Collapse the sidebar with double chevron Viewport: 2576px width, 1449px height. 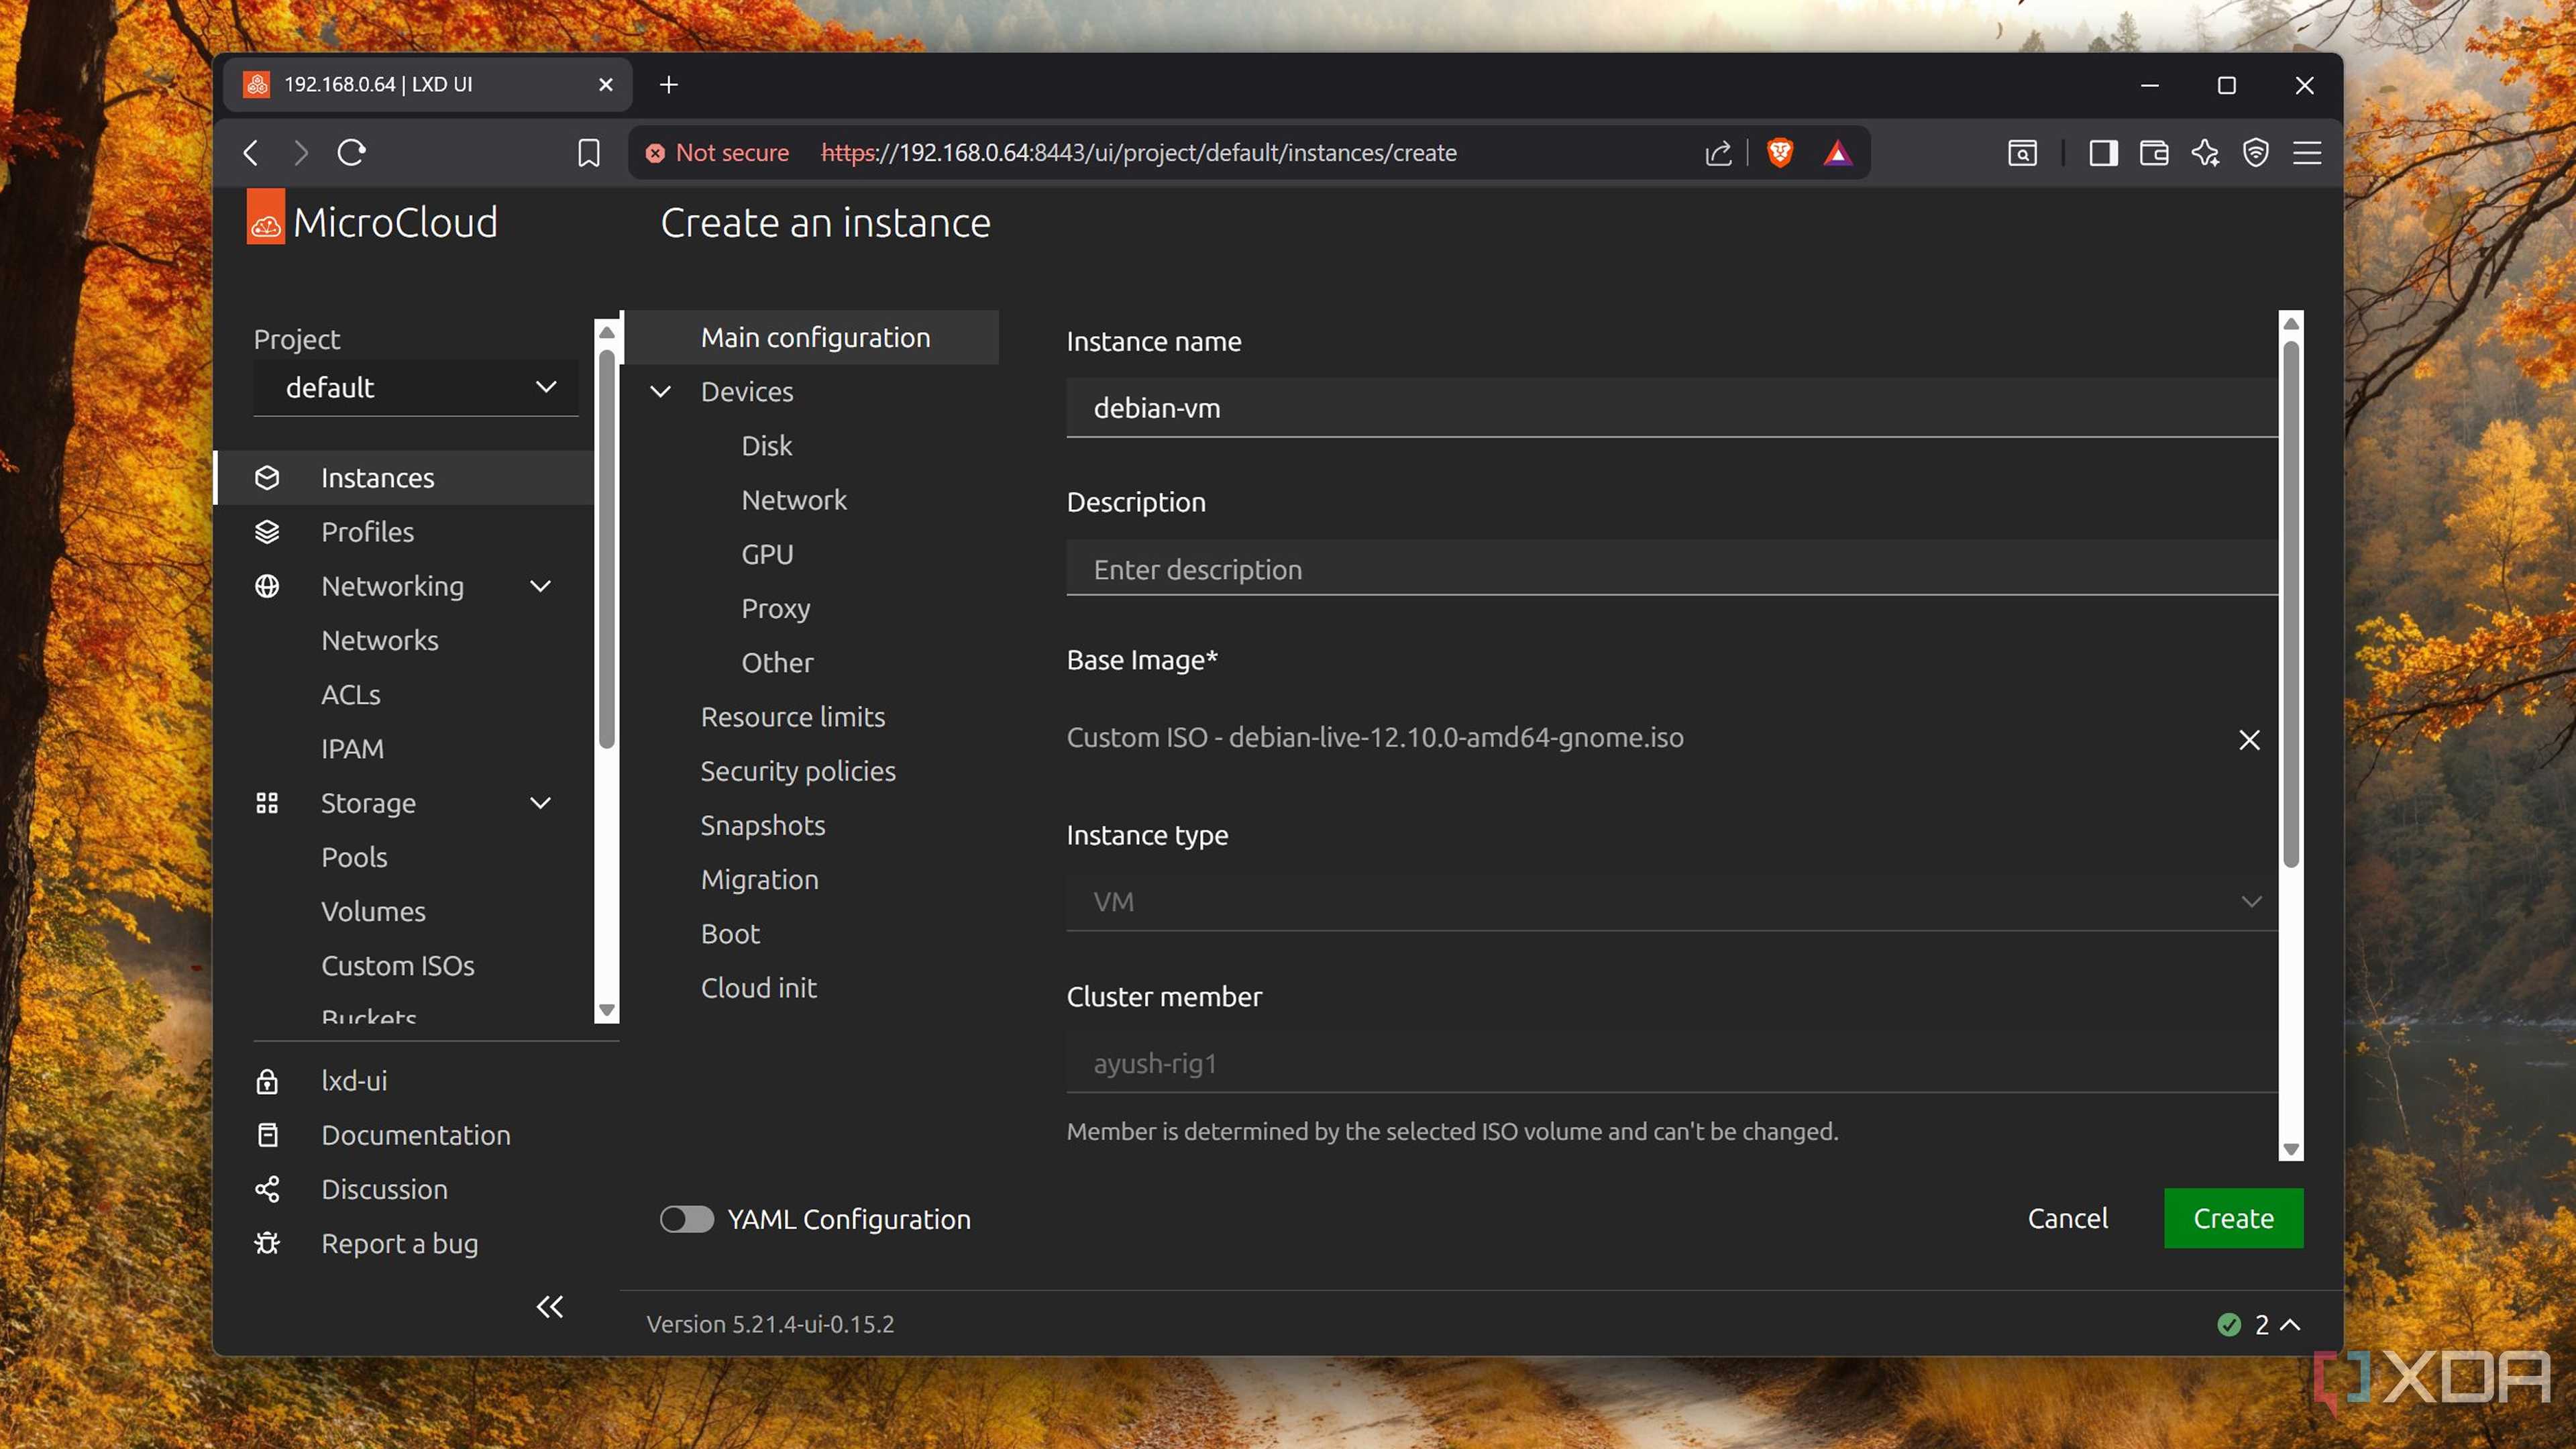550,1307
